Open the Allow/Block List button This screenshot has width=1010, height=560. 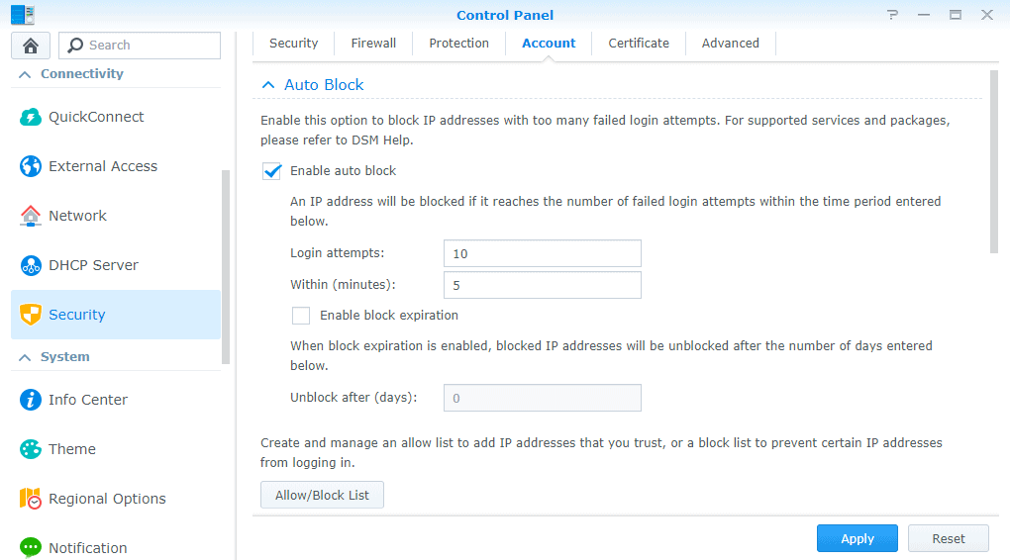(322, 495)
